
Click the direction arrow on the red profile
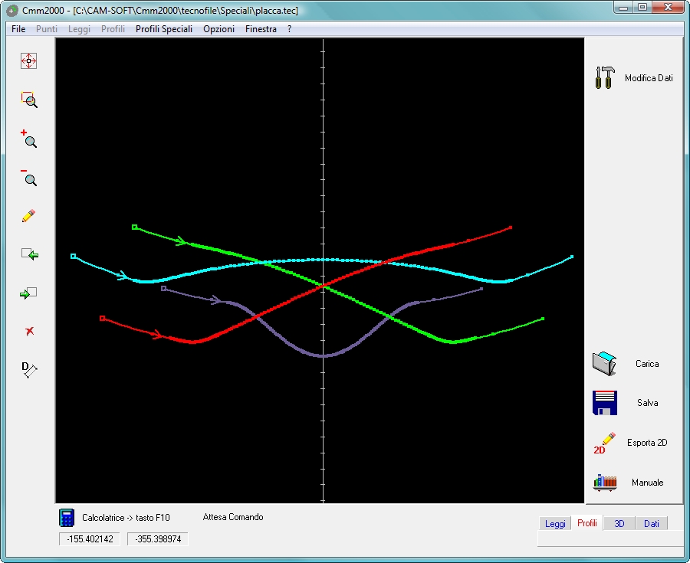(x=157, y=335)
